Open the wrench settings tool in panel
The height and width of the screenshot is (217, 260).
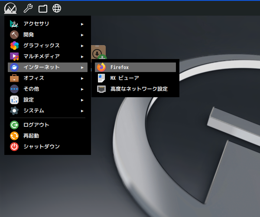coord(28,8)
